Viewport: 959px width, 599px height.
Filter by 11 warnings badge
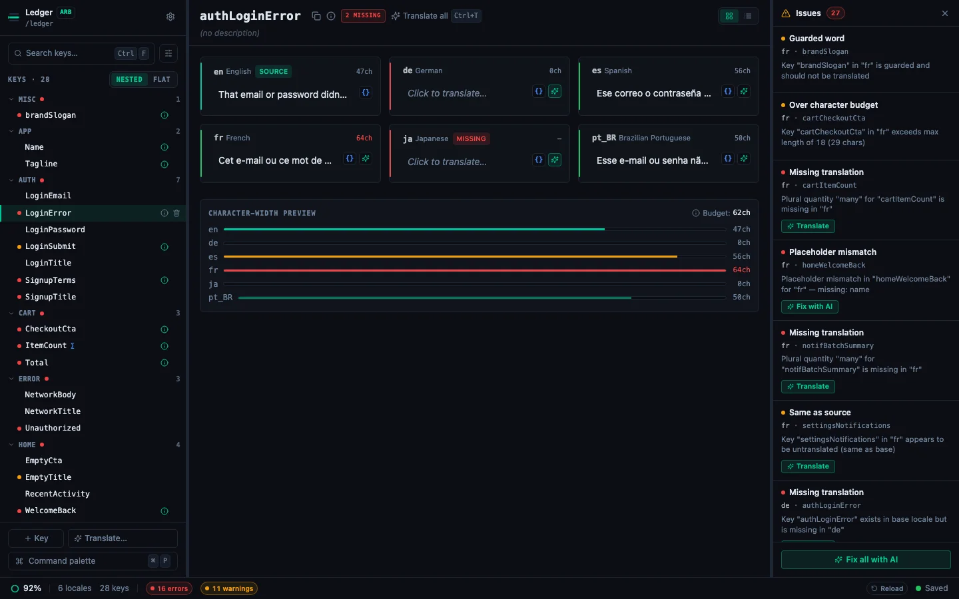point(228,588)
